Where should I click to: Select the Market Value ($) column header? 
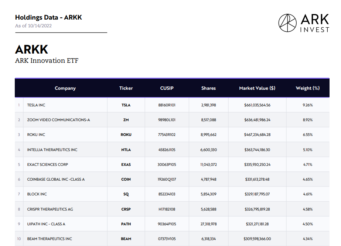(x=257, y=88)
